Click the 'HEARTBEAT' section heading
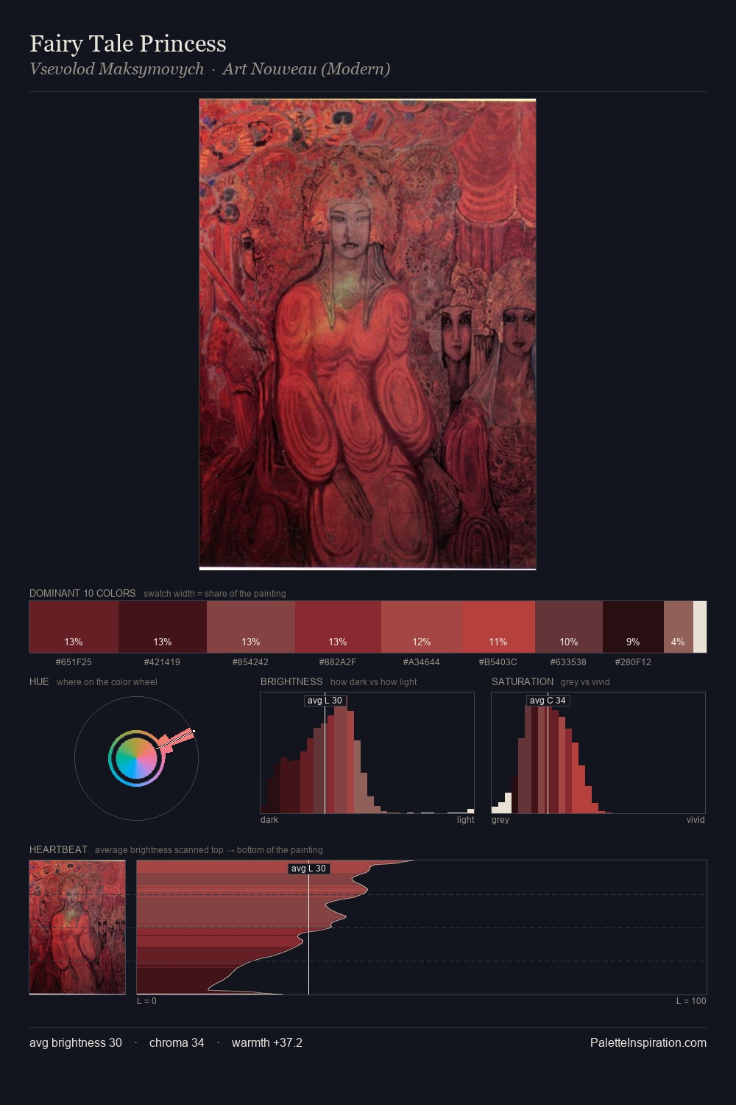The width and height of the screenshot is (736, 1105). 58,849
